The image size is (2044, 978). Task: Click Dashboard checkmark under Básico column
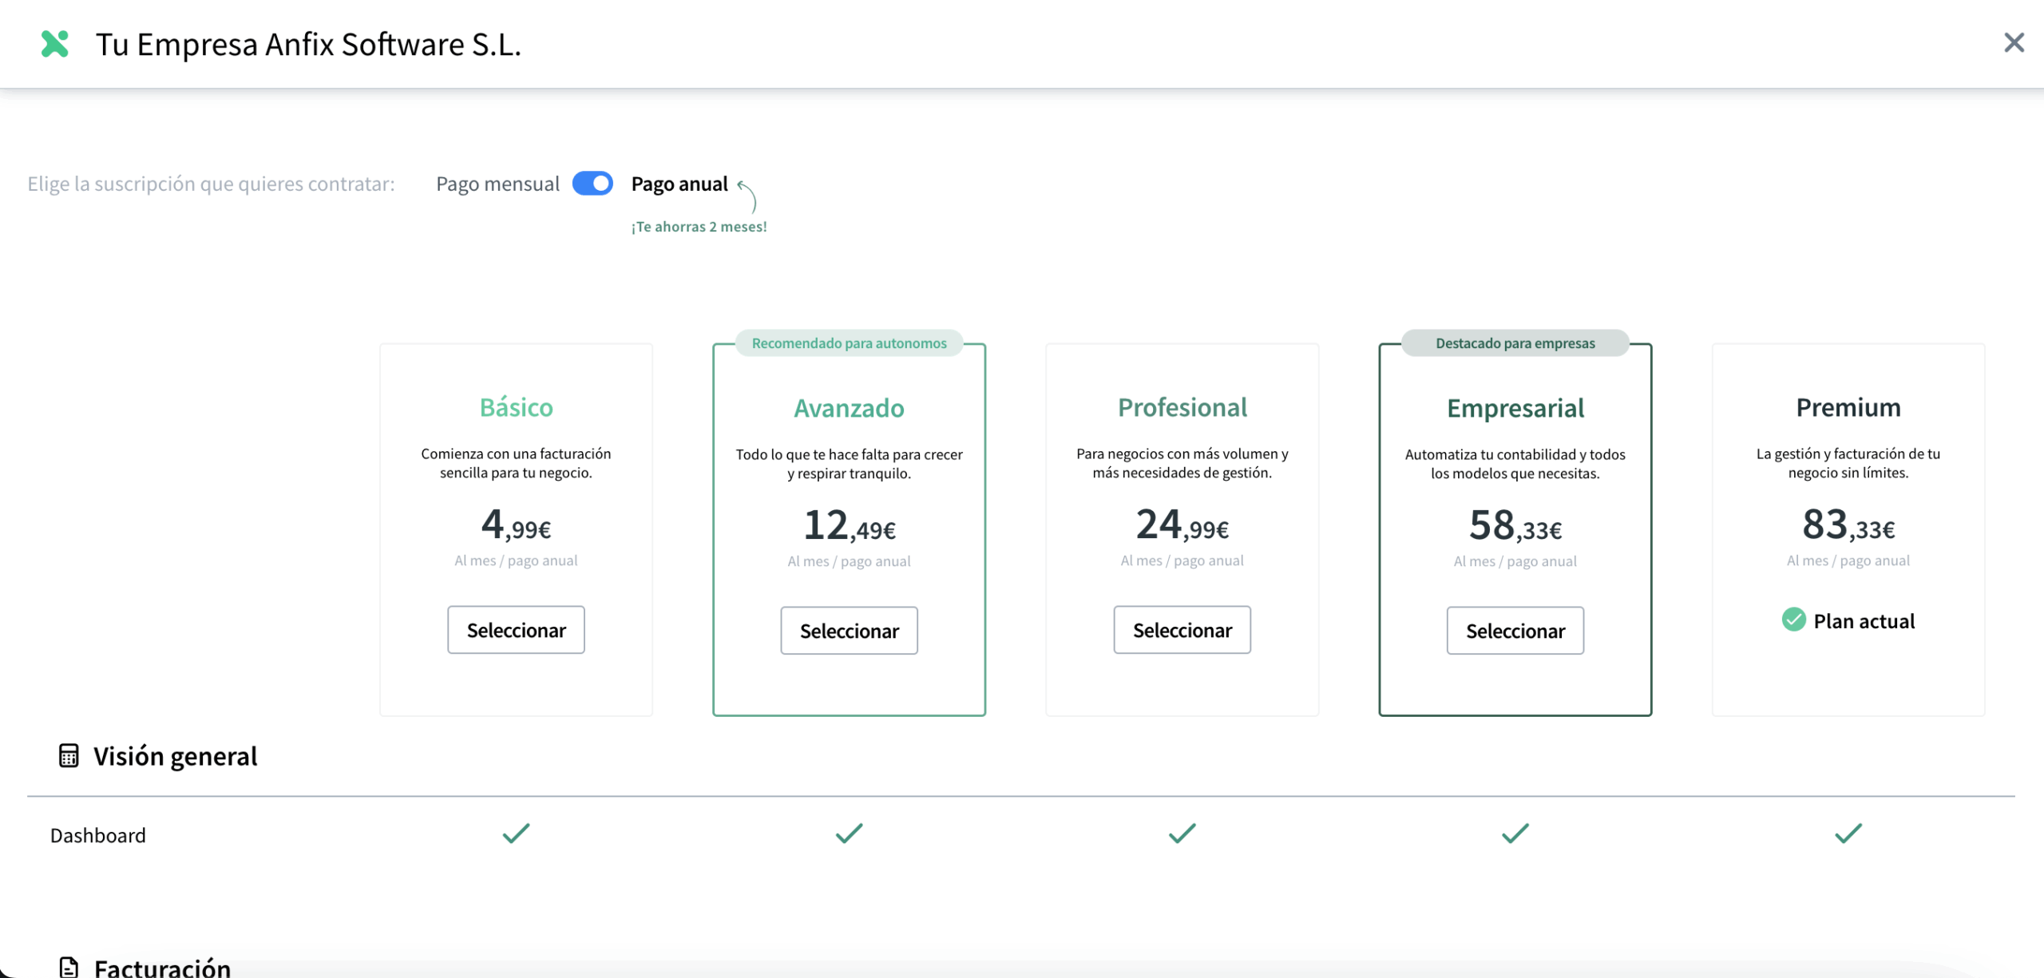point(516,833)
